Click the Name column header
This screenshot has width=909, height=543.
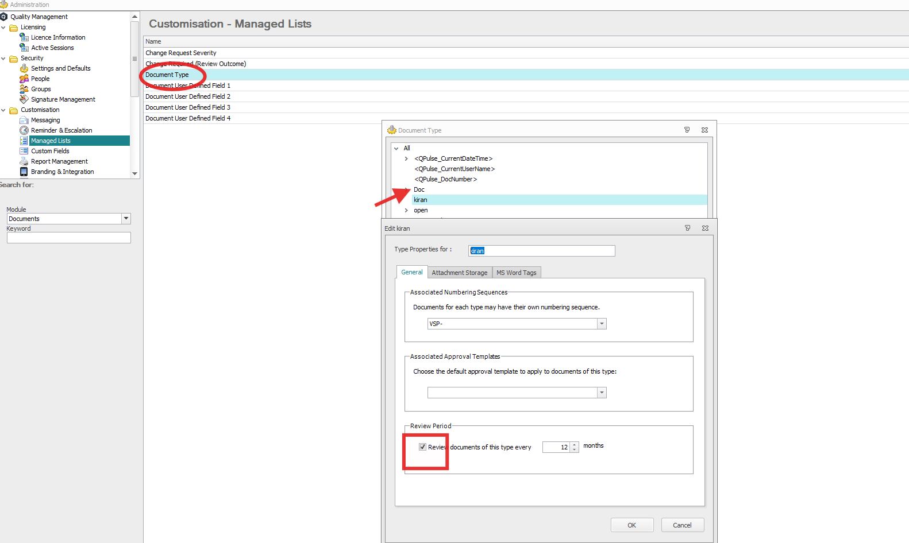click(526, 41)
